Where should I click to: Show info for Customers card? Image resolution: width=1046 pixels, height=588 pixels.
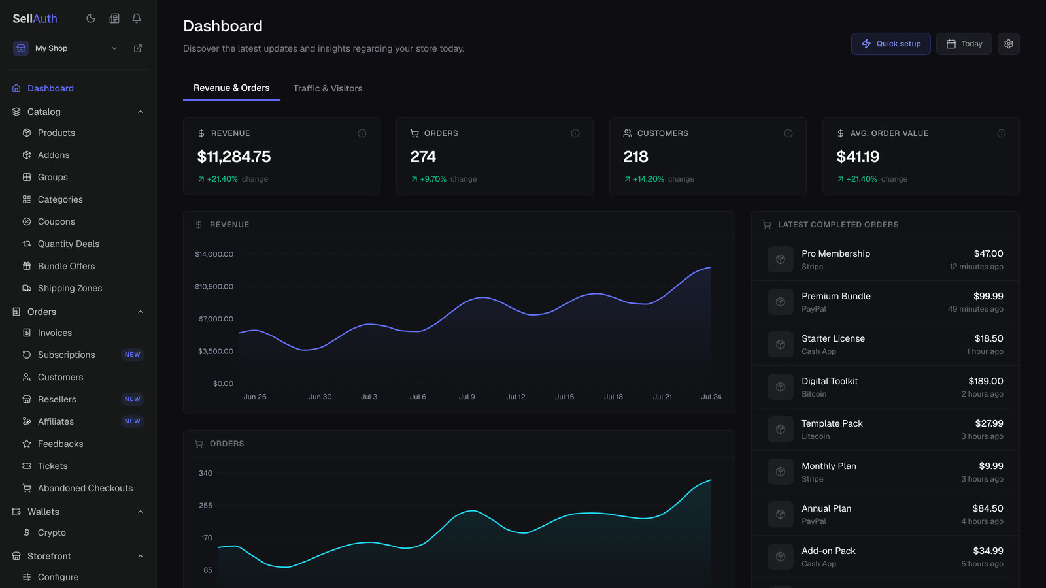tap(788, 133)
